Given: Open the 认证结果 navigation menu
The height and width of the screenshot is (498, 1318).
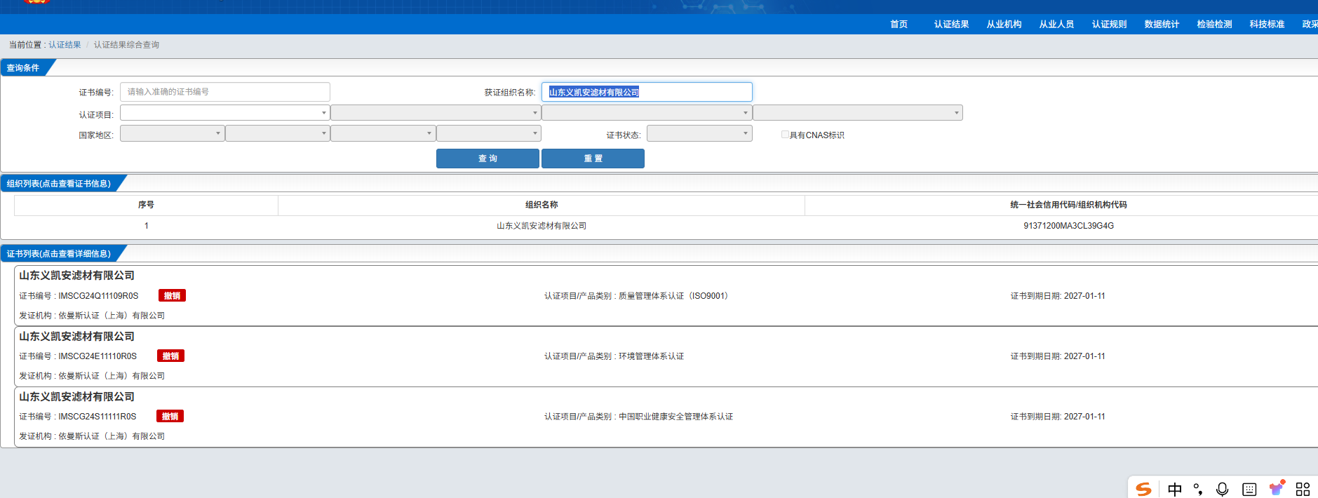Looking at the screenshot, I should coord(951,24).
